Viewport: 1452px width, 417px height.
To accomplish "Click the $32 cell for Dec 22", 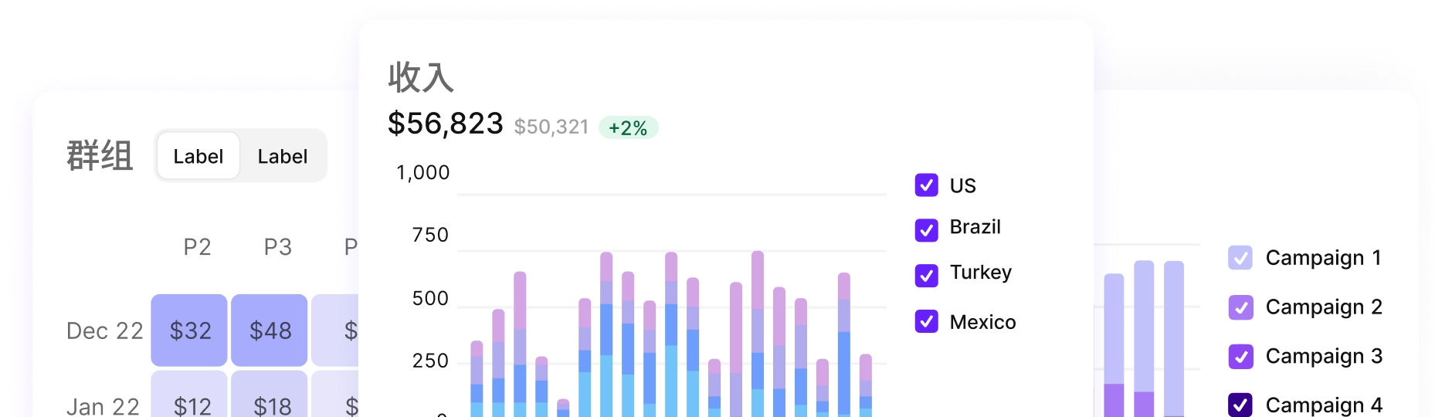I will coord(189,331).
